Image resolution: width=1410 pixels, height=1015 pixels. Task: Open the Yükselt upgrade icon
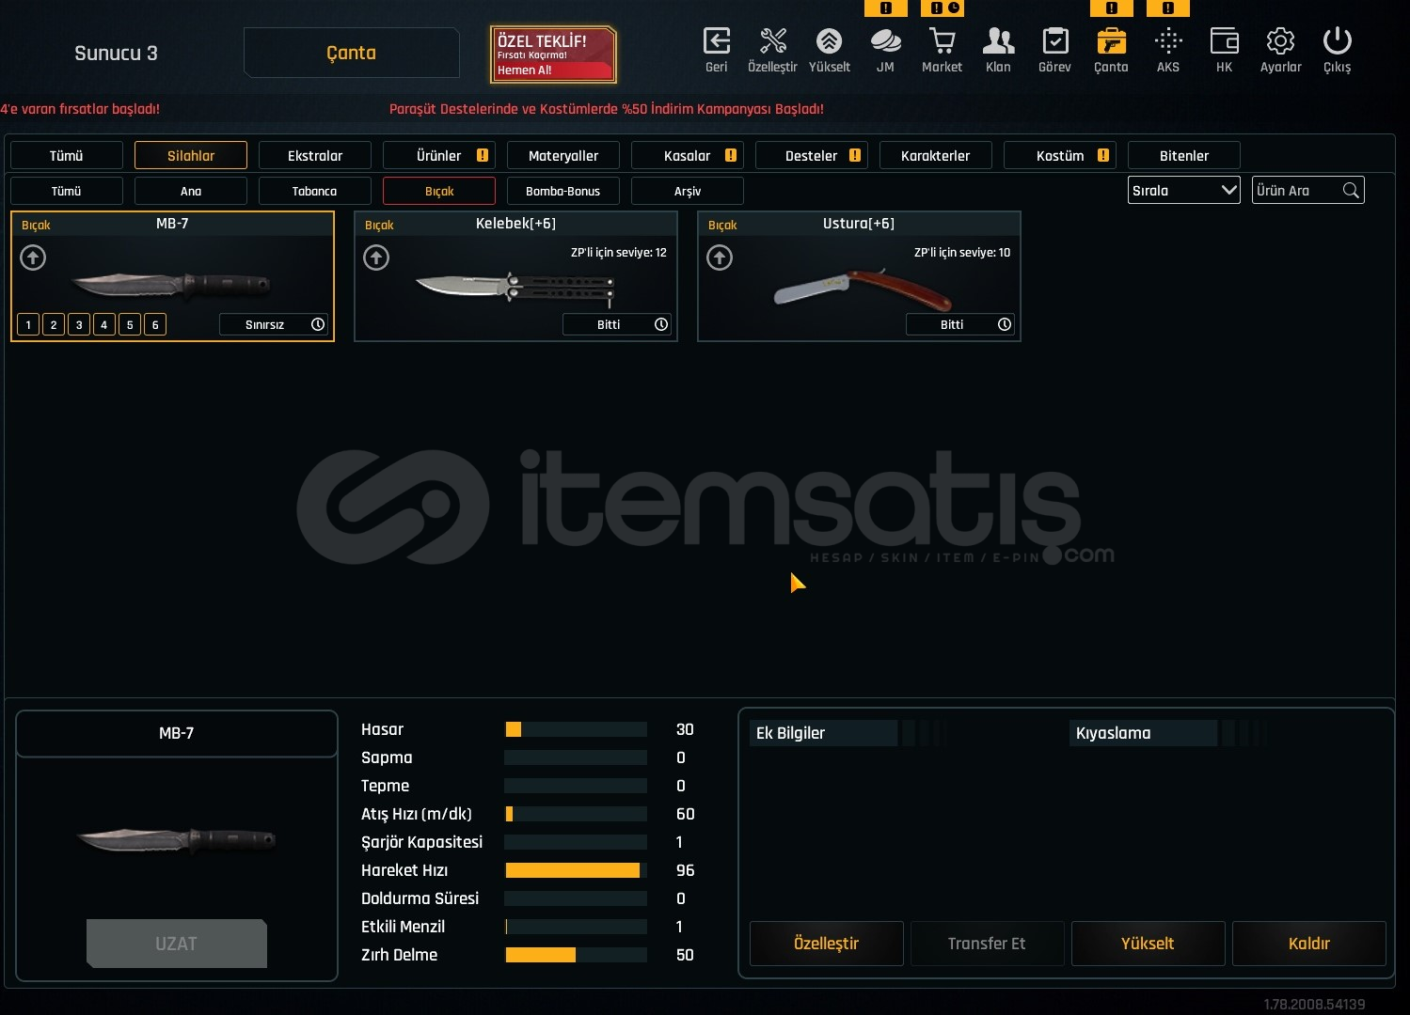pos(829,41)
